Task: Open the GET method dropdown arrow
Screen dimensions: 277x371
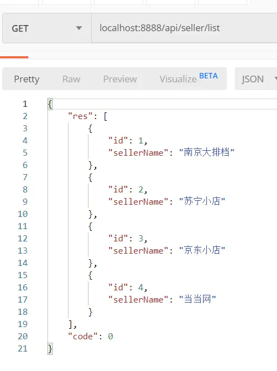Action: 79,28
